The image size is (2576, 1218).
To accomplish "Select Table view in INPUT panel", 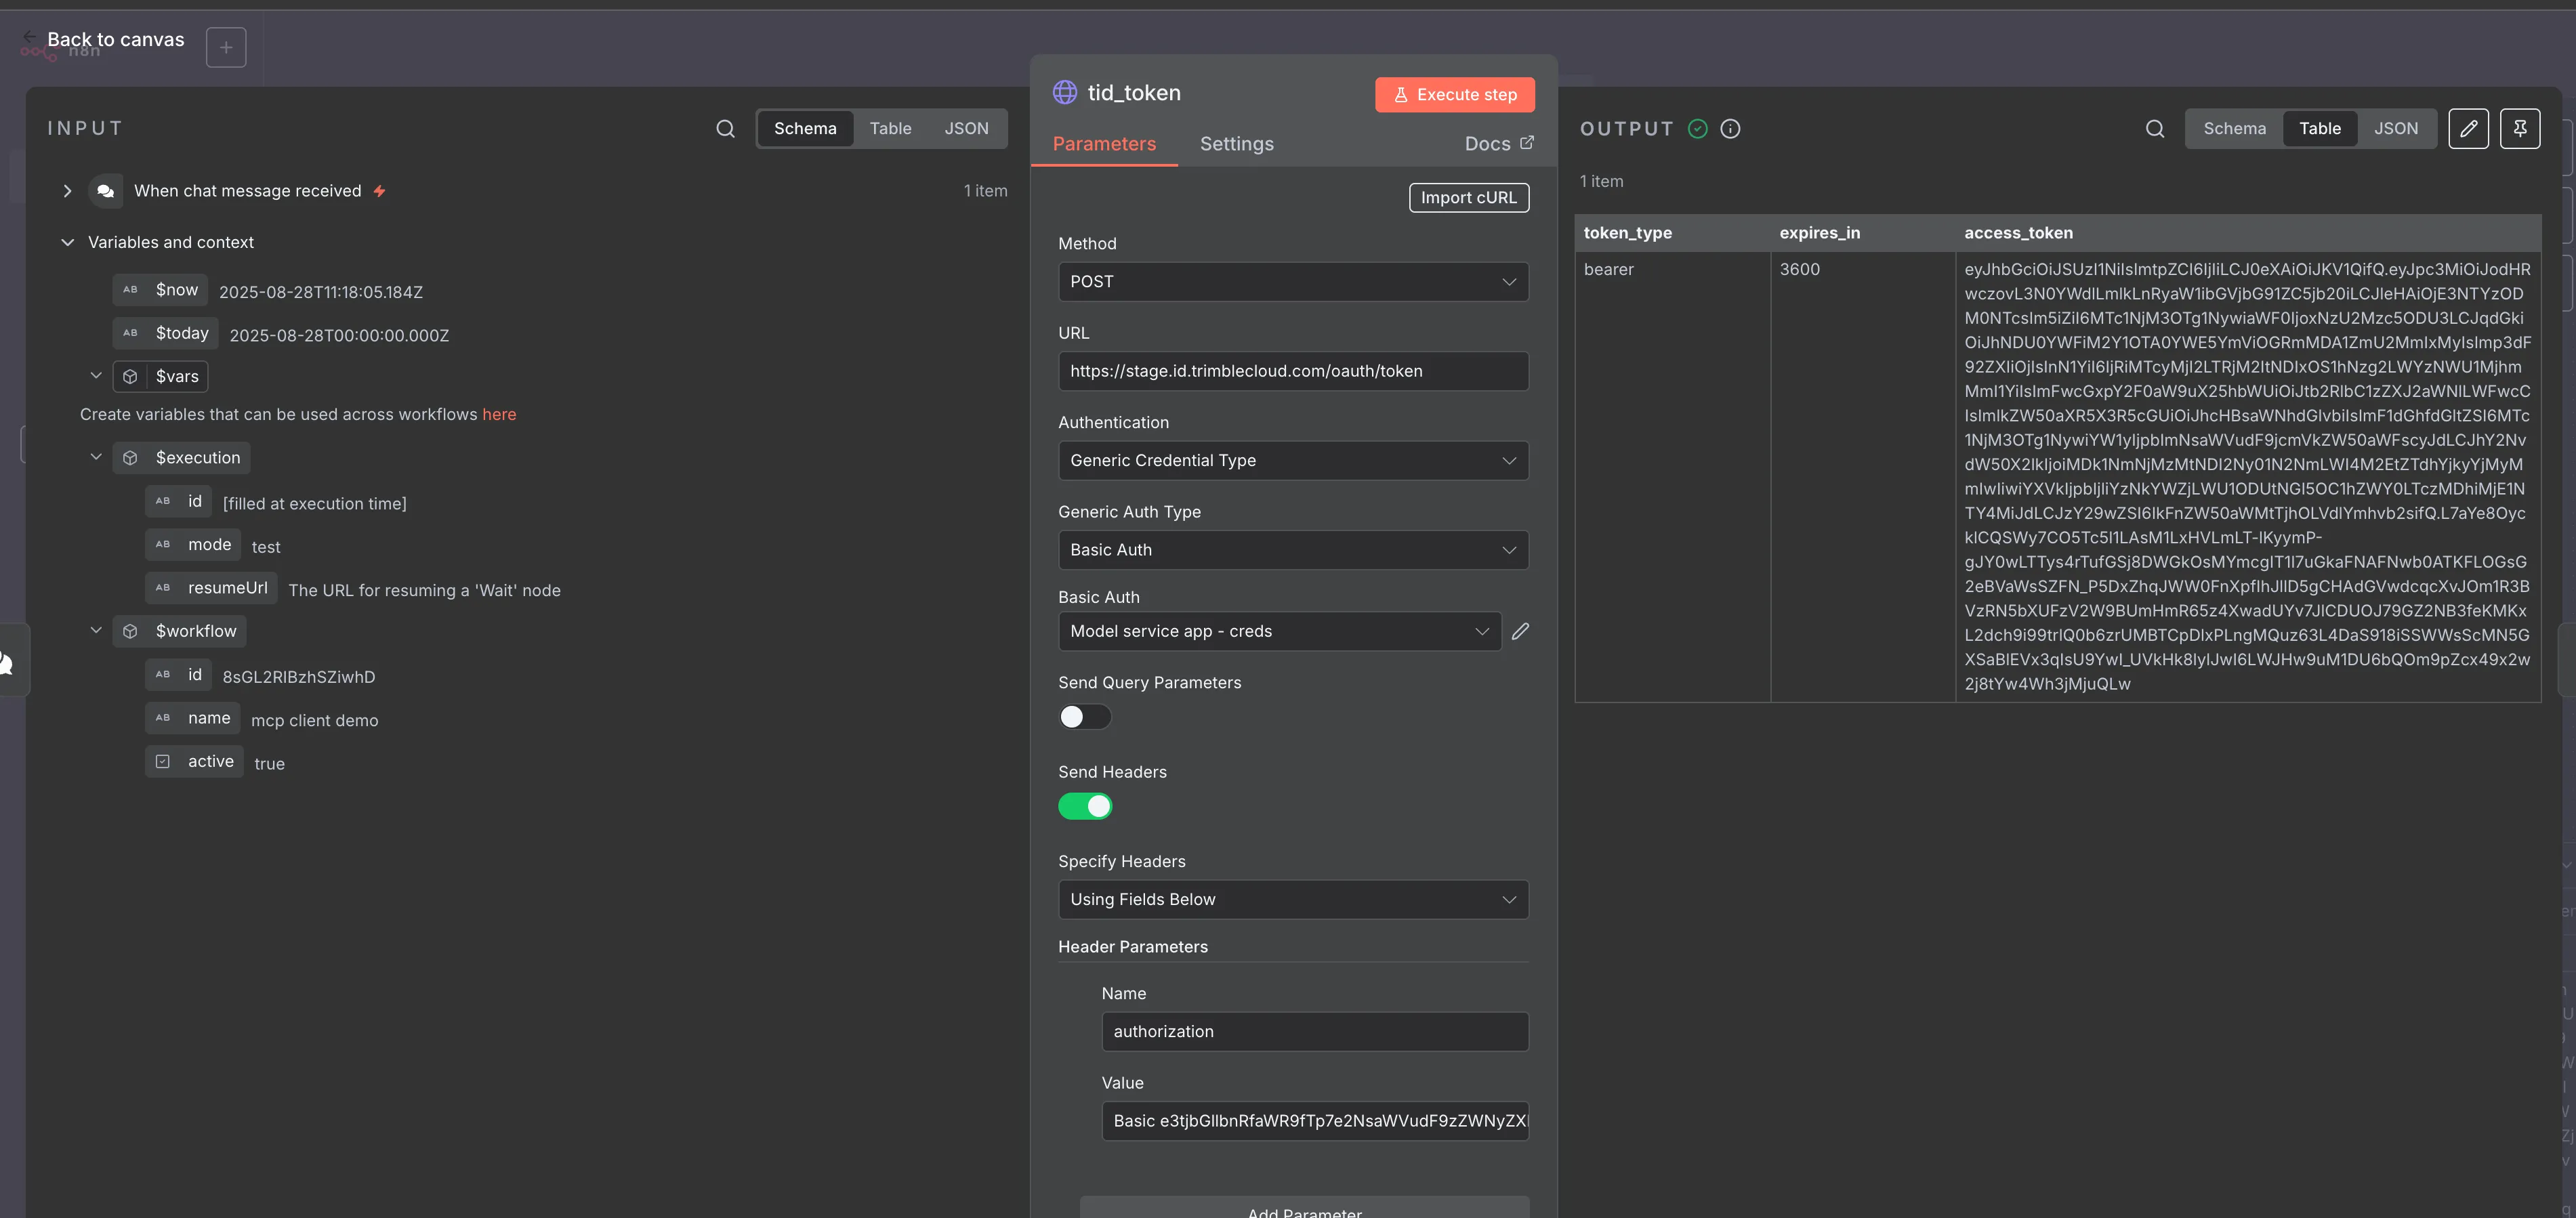I will coord(889,129).
